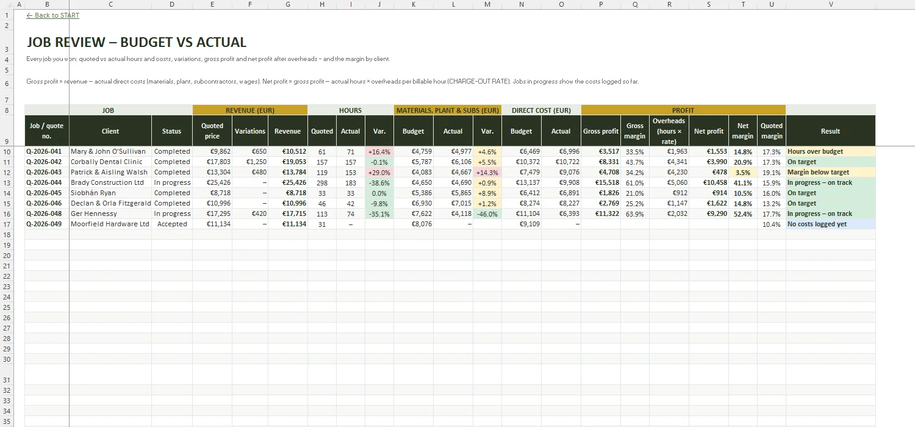Click direct cost actual €10,722
Screen dimensions: 915x427
[x=561, y=162]
